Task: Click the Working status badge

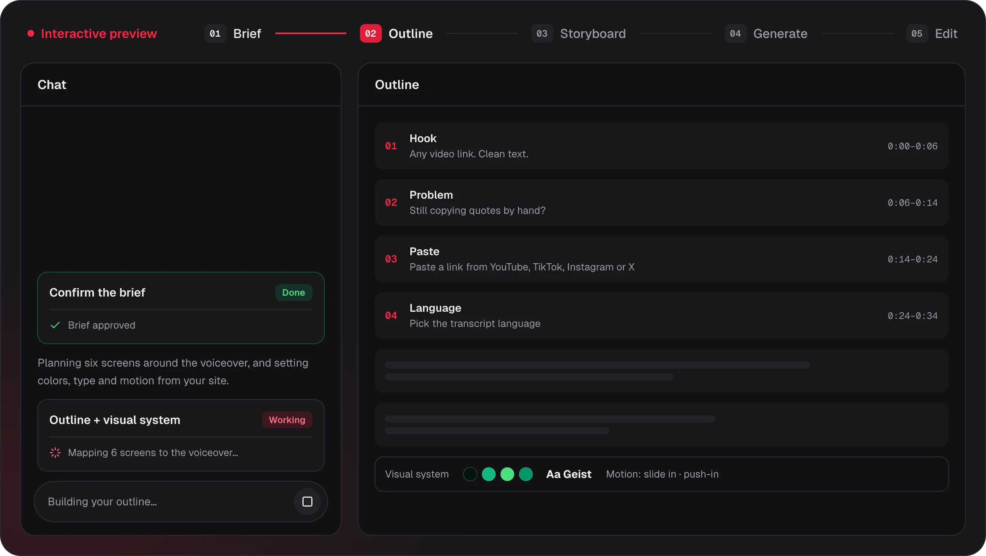Action: tap(287, 420)
